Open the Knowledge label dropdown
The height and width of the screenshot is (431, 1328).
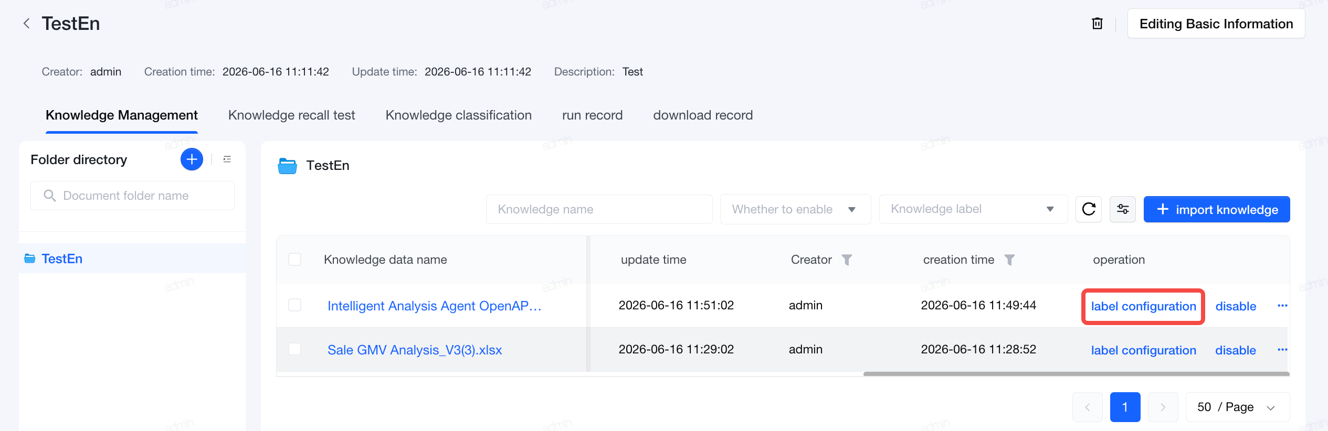[973, 209]
